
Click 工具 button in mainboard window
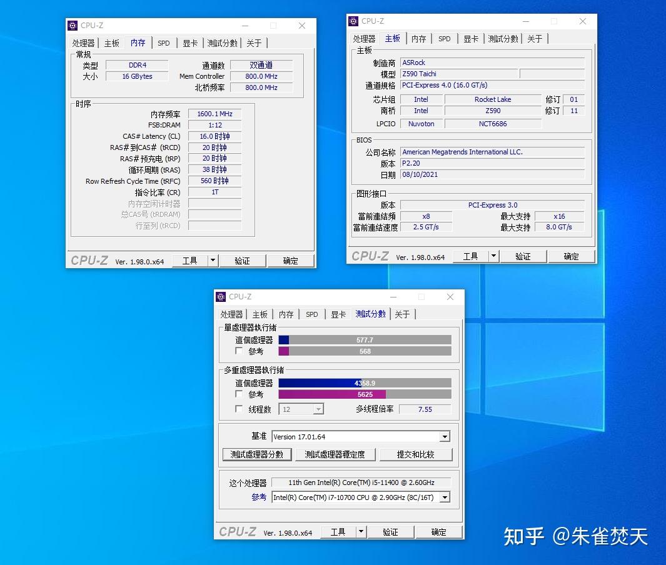click(x=471, y=256)
